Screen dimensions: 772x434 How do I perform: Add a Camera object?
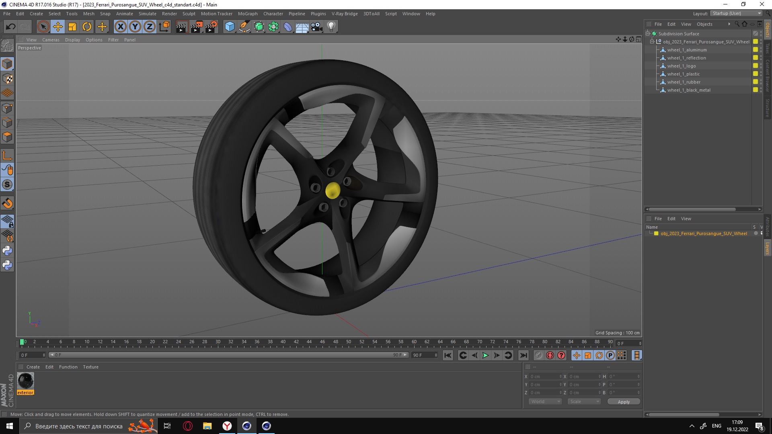point(317,27)
